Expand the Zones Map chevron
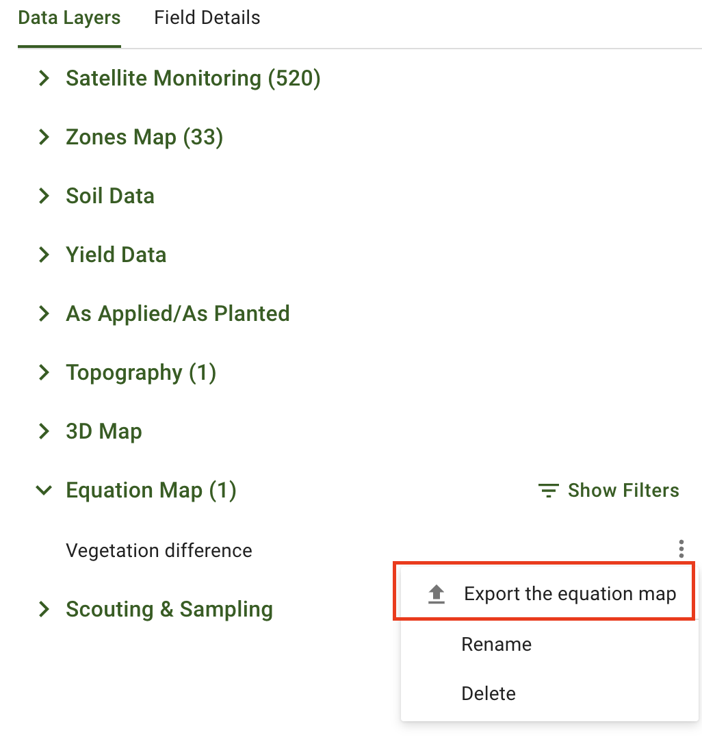The image size is (702, 750). click(44, 138)
